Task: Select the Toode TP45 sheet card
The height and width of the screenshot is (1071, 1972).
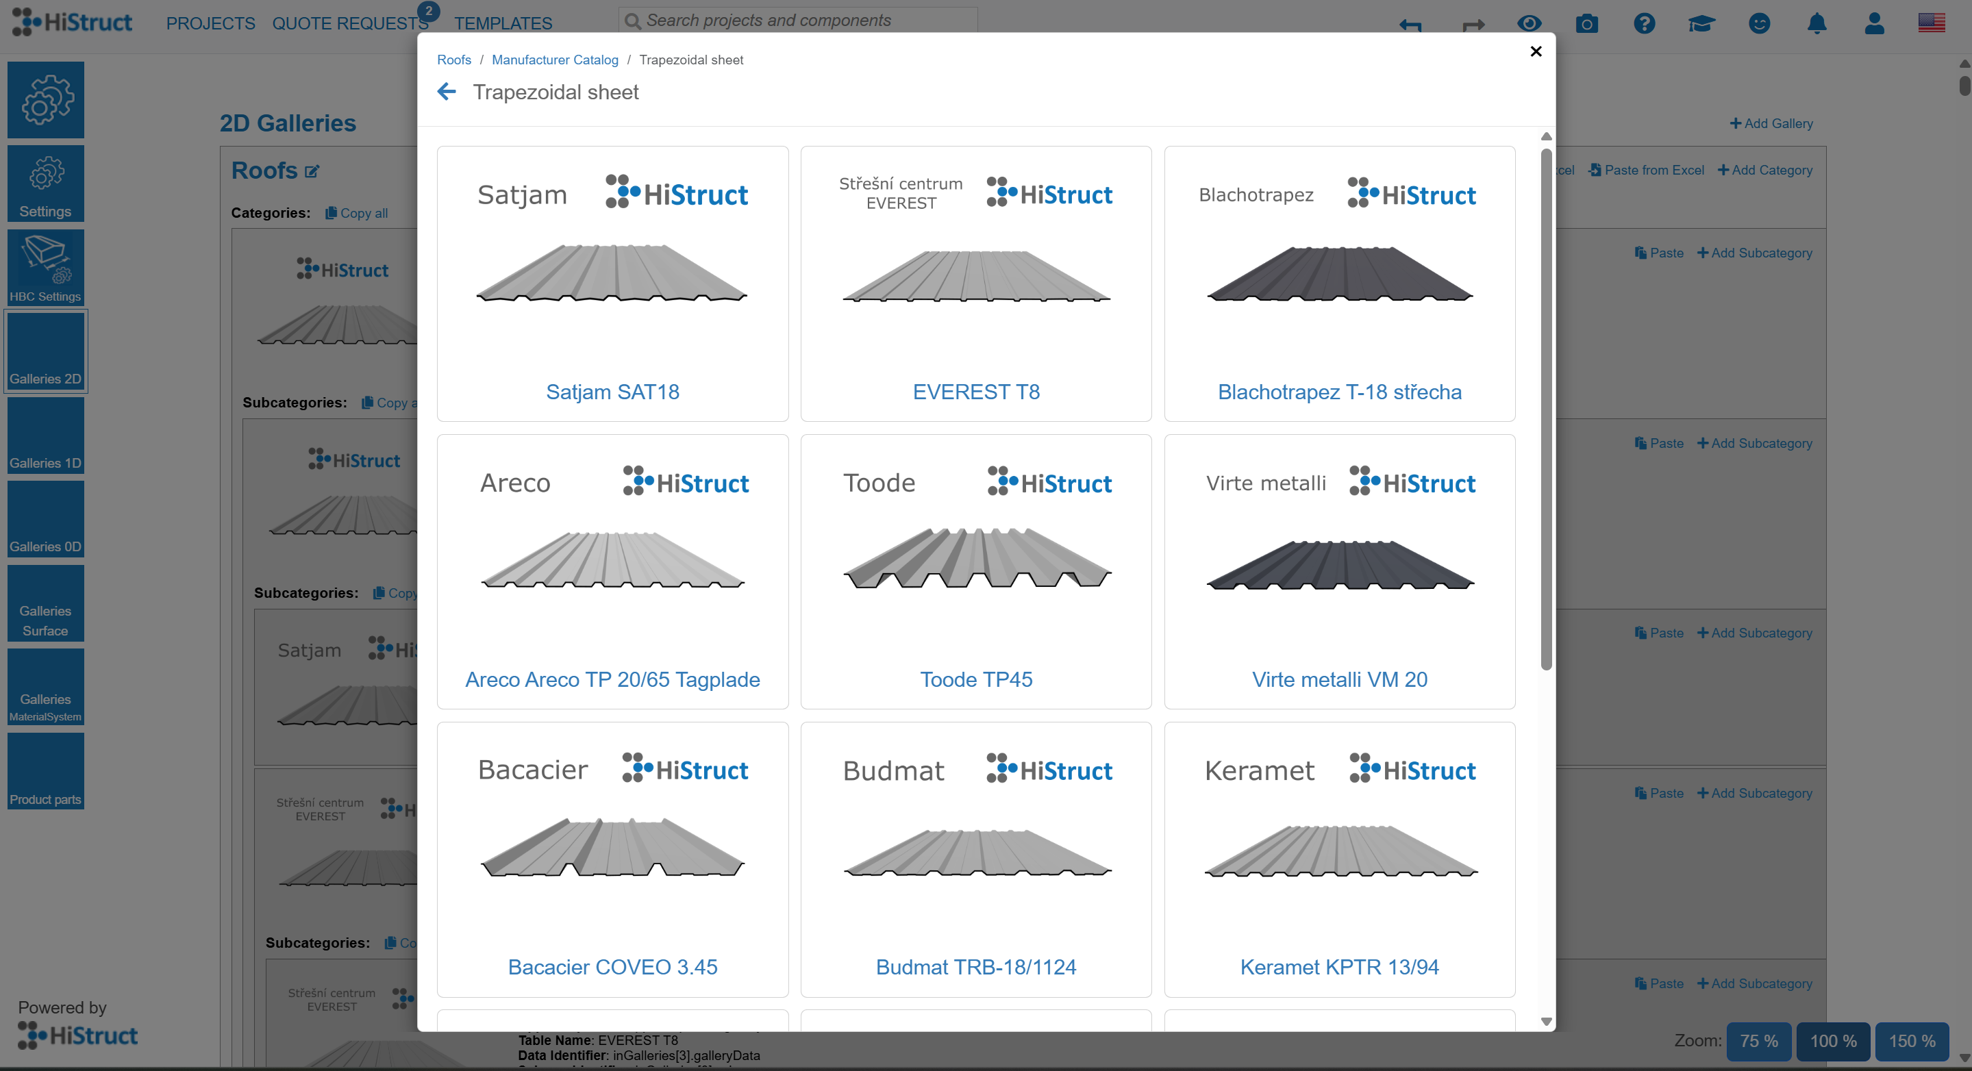Action: point(975,571)
